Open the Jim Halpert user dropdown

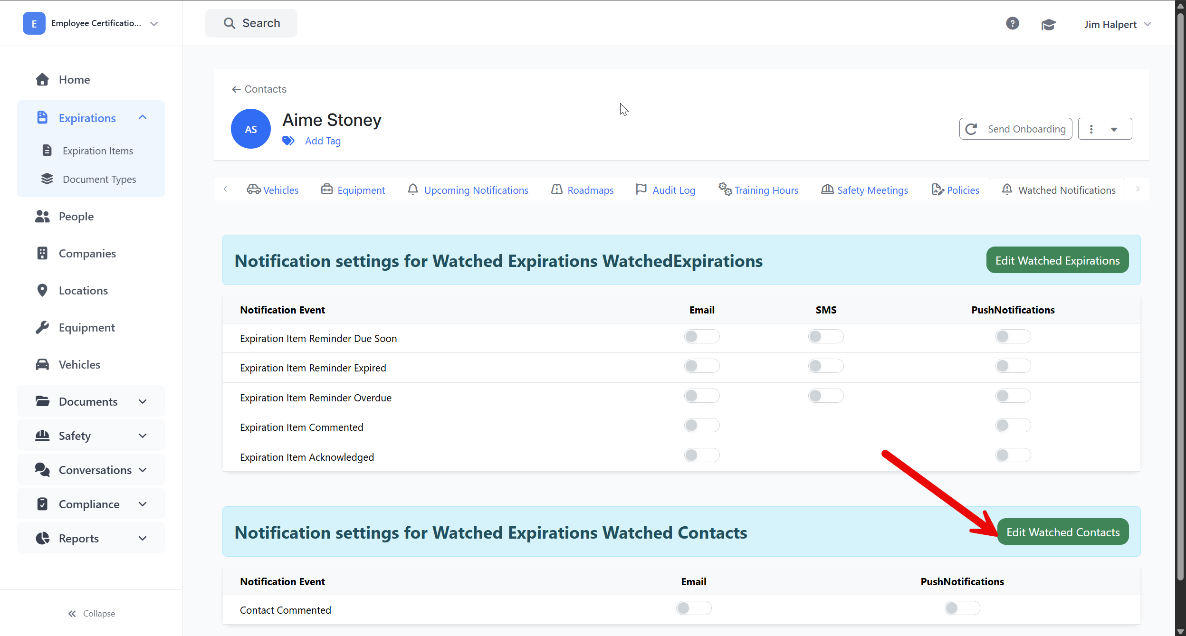click(x=1118, y=24)
